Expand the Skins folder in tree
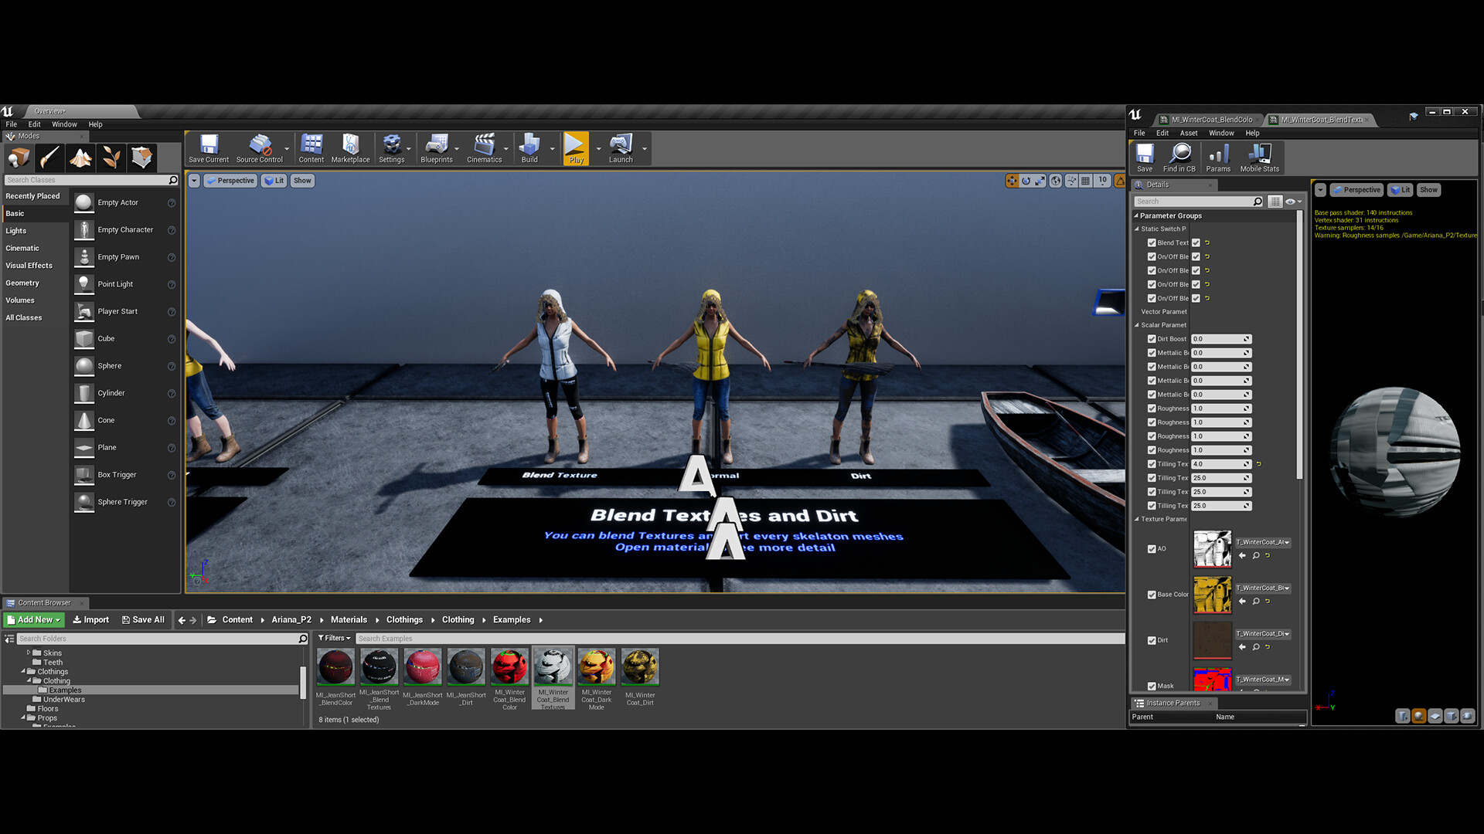 pyautogui.click(x=29, y=653)
